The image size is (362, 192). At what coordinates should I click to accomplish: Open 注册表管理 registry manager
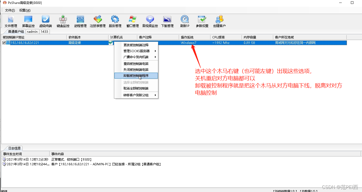98,21
